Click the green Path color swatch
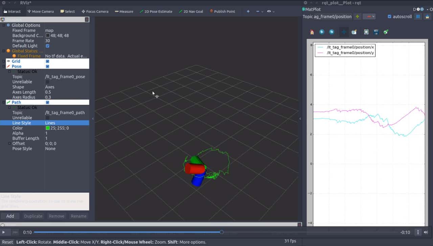Image resolution: width=433 pixels, height=246 pixels. (48, 128)
